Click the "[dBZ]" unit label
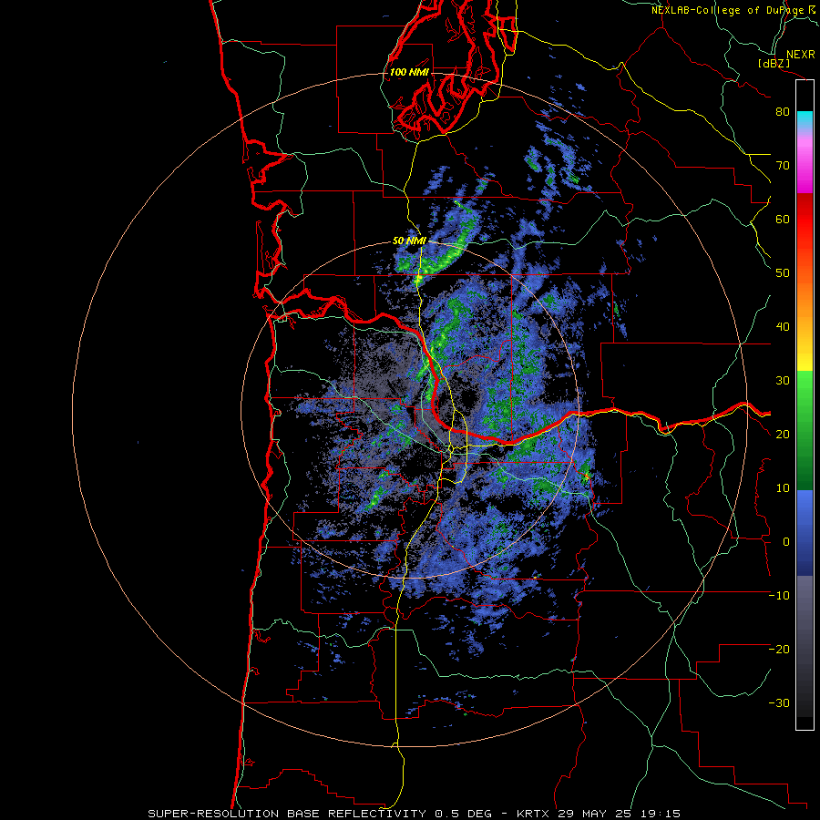Image resolution: width=820 pixels, height=820 pixels. tap(774, 64)
